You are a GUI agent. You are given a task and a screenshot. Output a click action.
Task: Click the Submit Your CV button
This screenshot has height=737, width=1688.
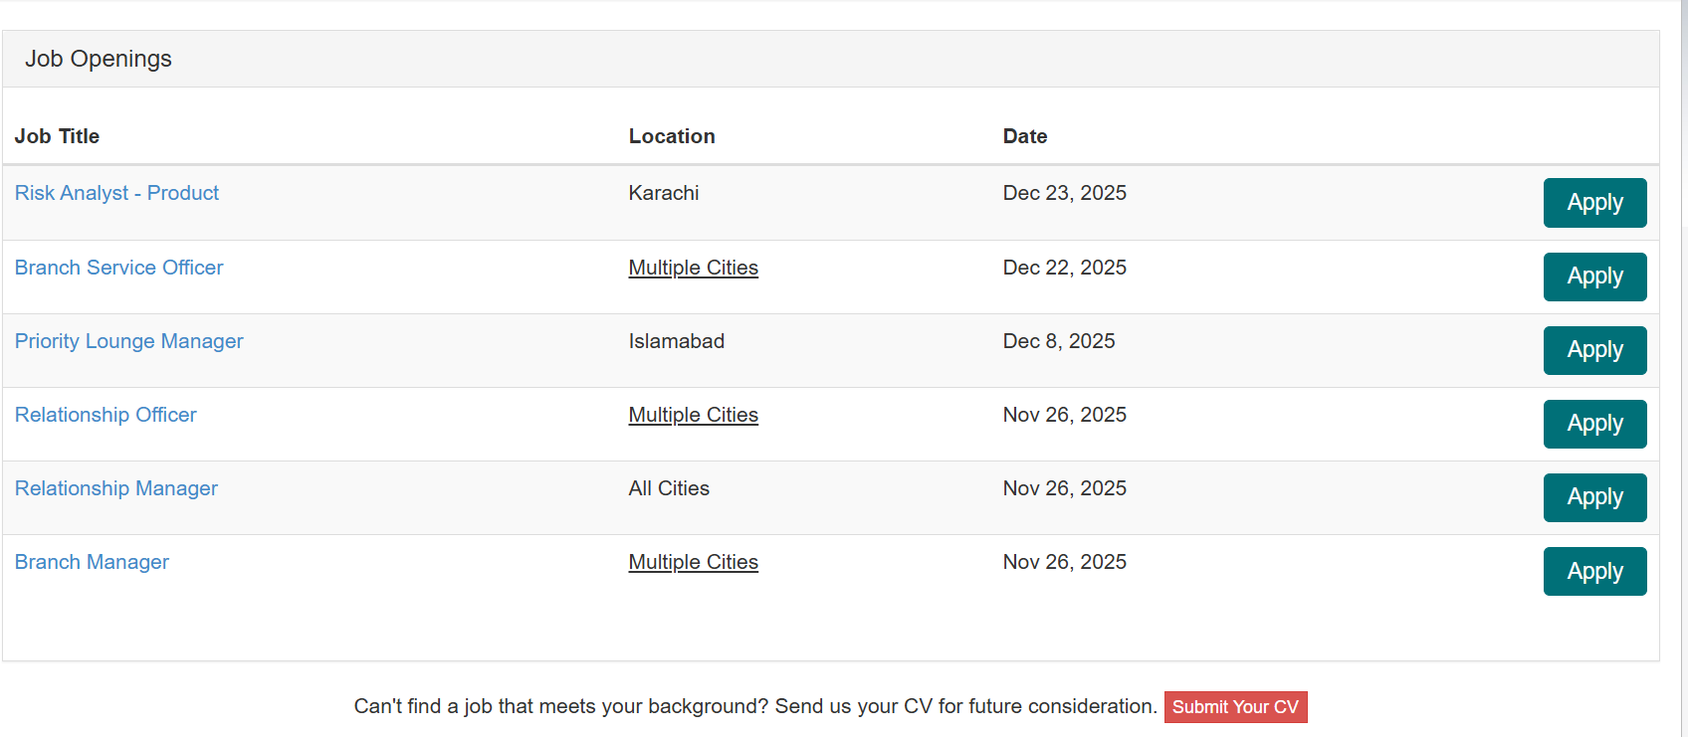[x=1235, y=707]
